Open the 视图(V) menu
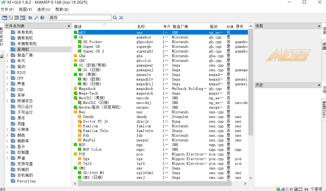 tap(26, 10)
